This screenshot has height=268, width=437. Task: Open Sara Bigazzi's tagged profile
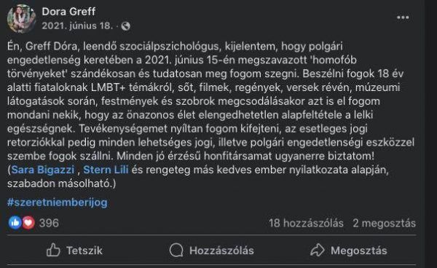[43, 170]
